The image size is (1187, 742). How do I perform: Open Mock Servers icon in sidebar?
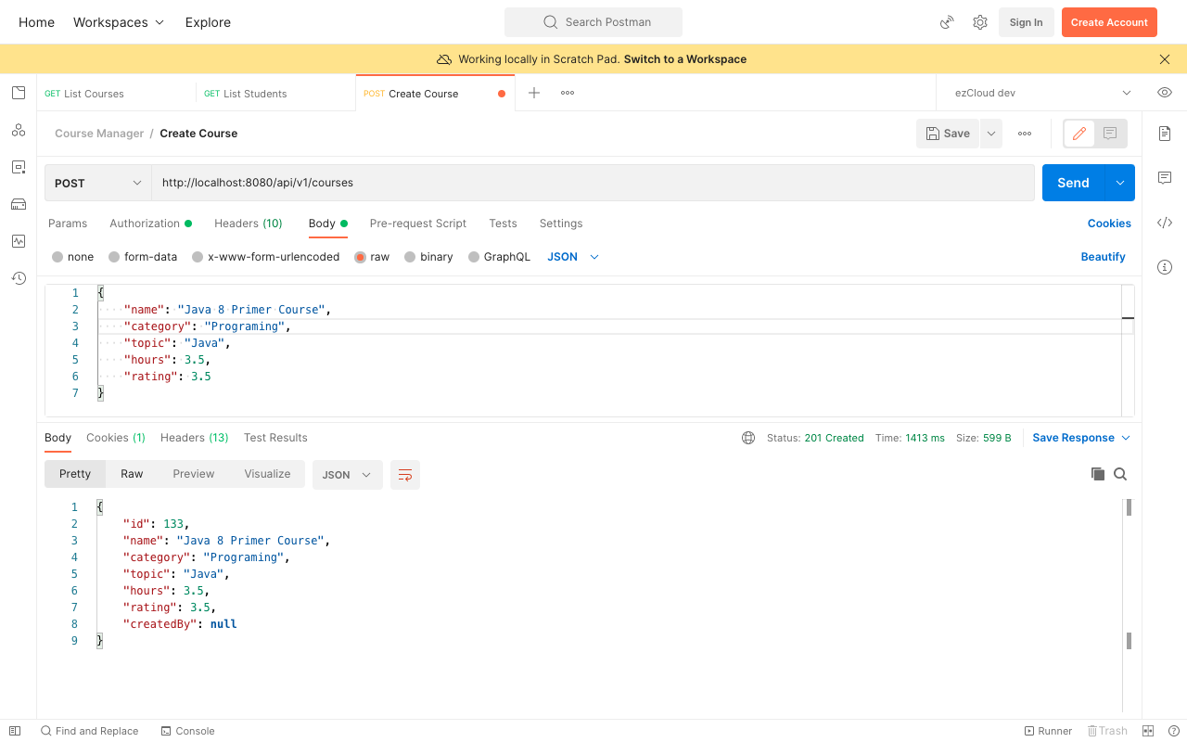(x=19, y=204)
